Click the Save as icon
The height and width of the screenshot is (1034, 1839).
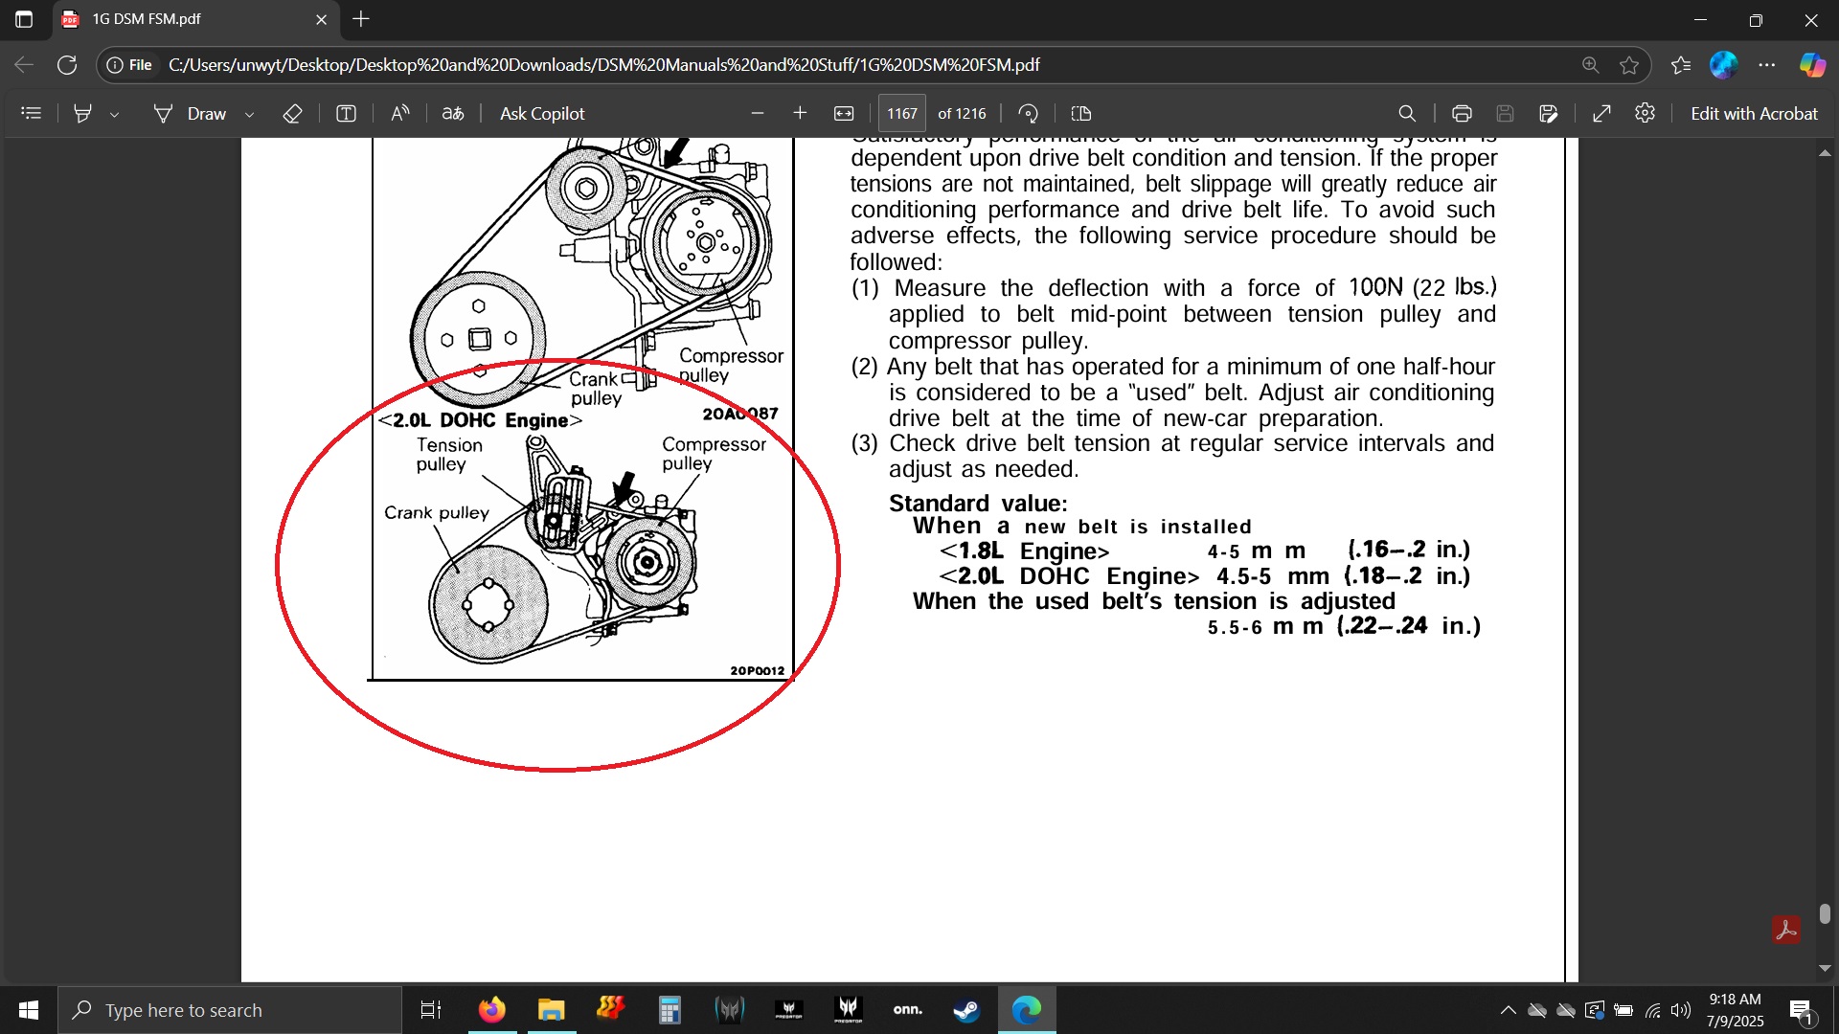point(1549,113)
